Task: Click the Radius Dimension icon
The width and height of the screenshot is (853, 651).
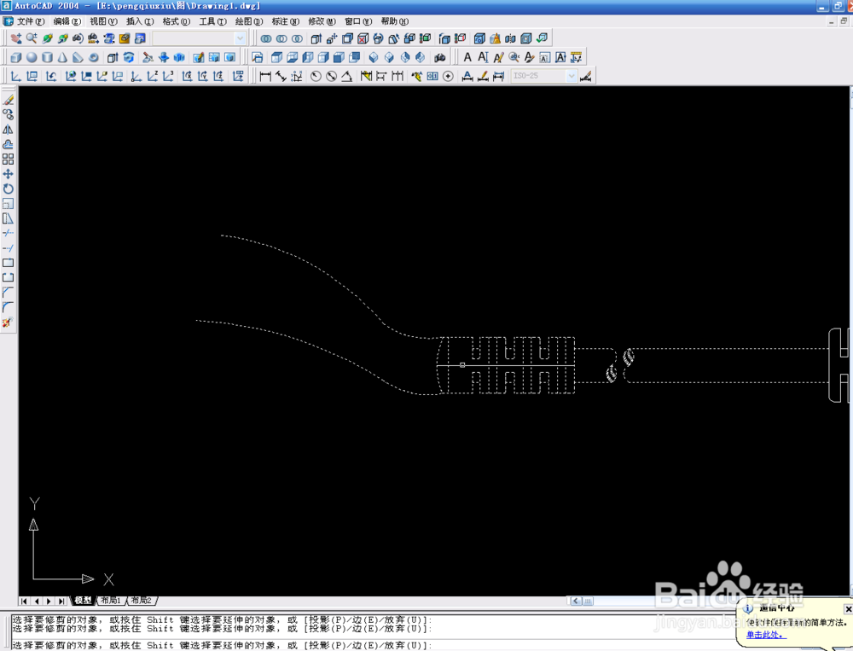Action: pyautogui.click(x=316, y=76)
